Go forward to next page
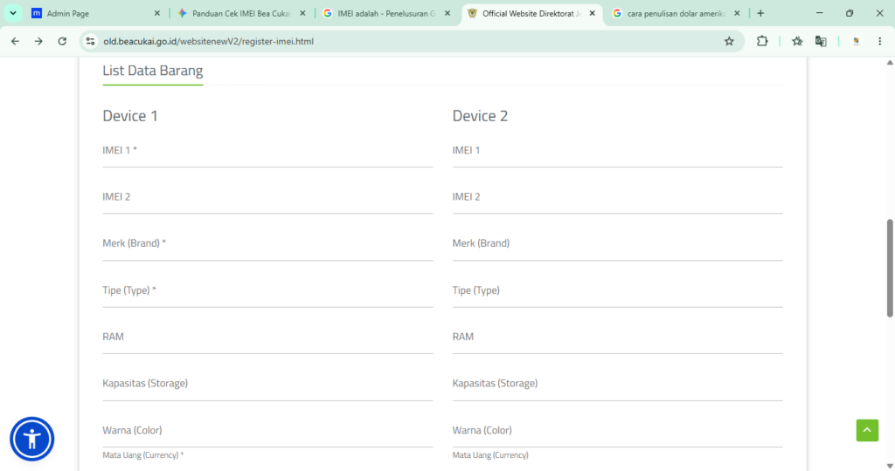 [38, 41]
